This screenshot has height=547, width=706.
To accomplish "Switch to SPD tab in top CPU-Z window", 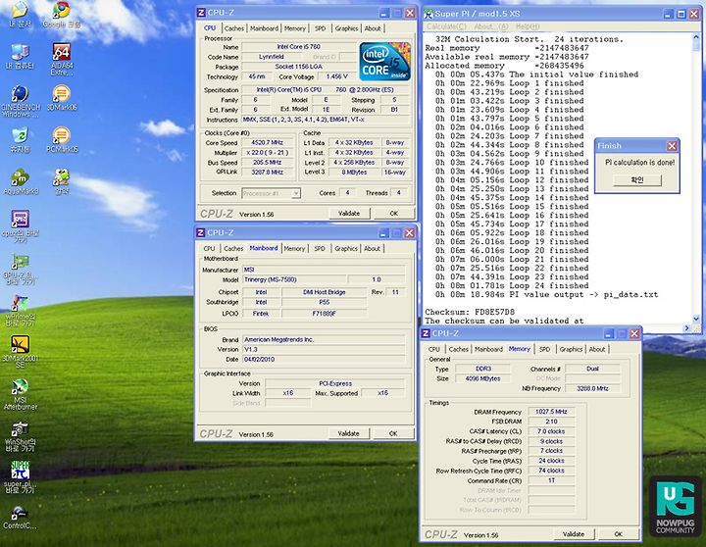I will [320, 28].
